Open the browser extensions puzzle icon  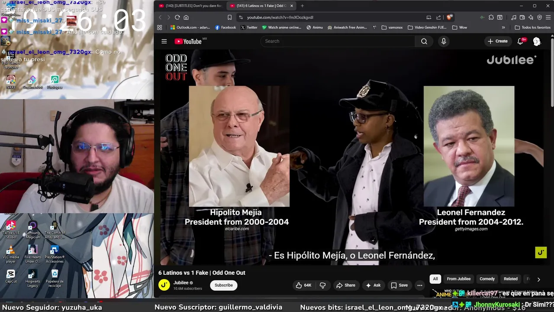491,17
